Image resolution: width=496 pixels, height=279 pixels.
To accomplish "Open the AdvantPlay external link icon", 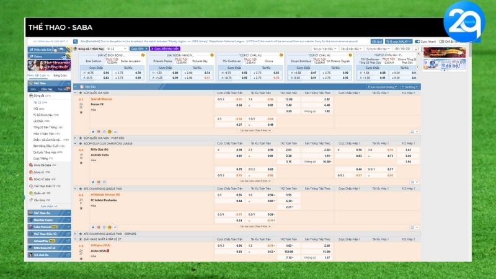I will click(68, 241).
